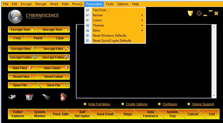Click the red fire extinguisher icon

pos(63,97)
